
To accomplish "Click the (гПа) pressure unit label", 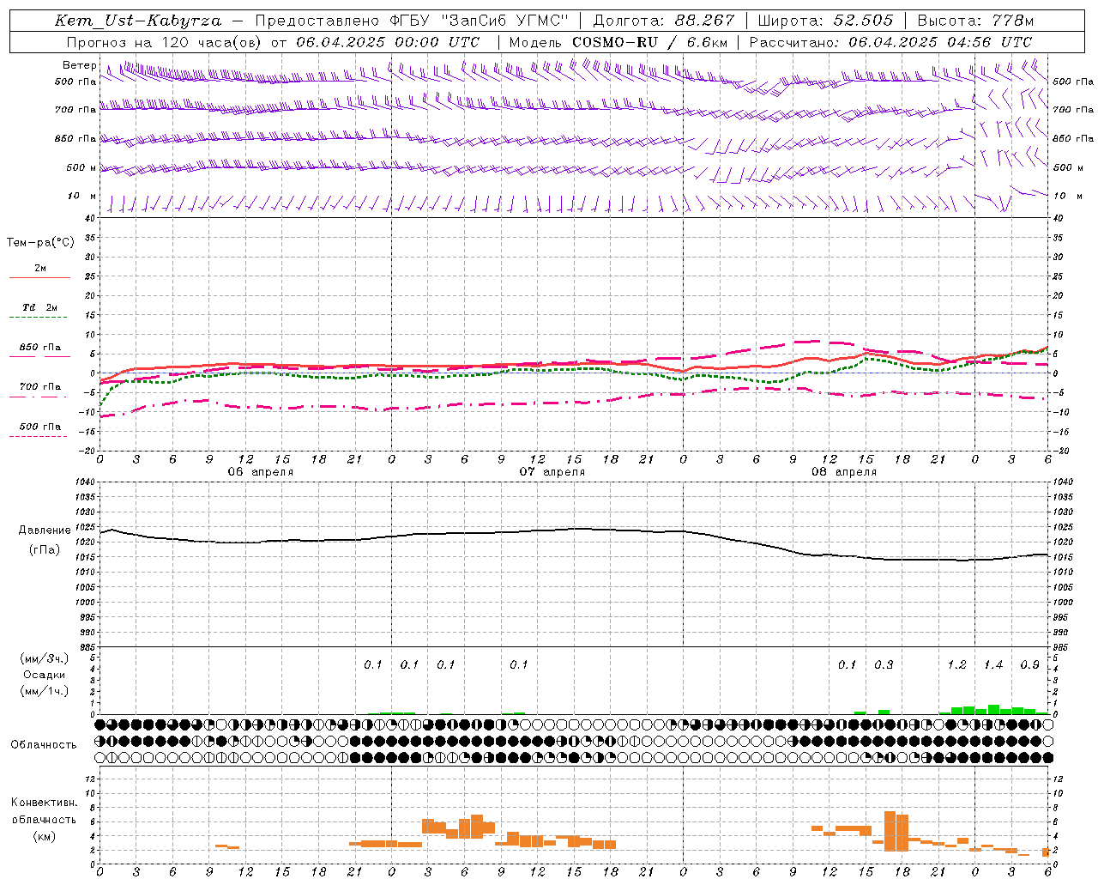I will [45, 550].
